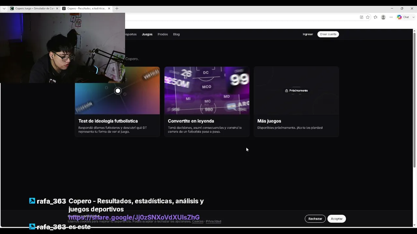This screenshot has height=234, width=417.
Task: Open the Blog navigation item
Action: [176, 34]
